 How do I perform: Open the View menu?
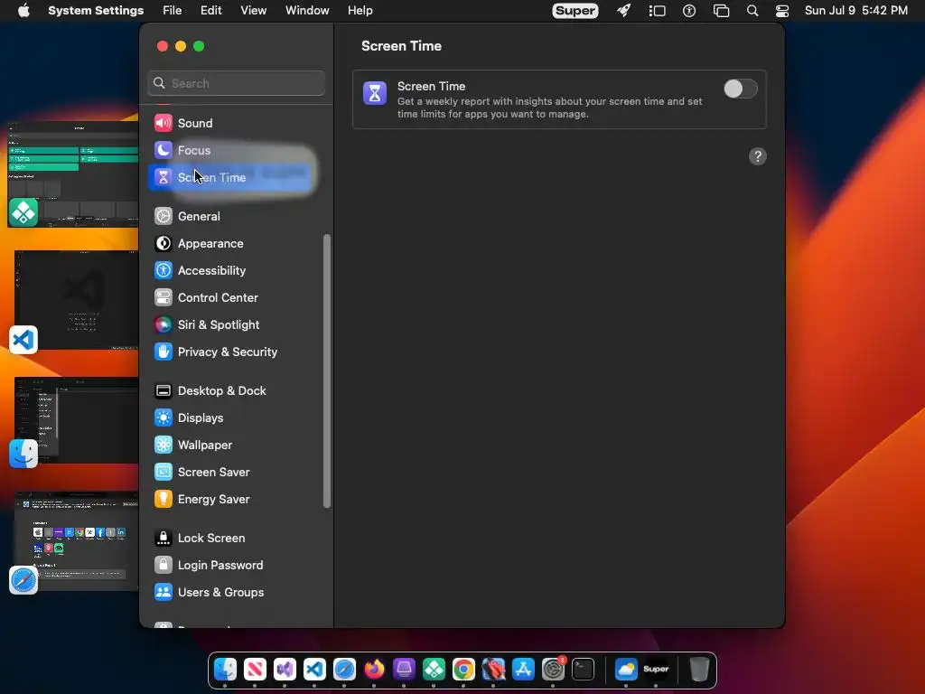[254, 11]
